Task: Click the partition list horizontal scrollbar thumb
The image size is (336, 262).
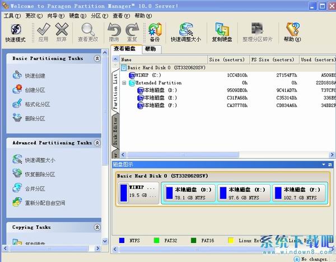Action: 183,155
